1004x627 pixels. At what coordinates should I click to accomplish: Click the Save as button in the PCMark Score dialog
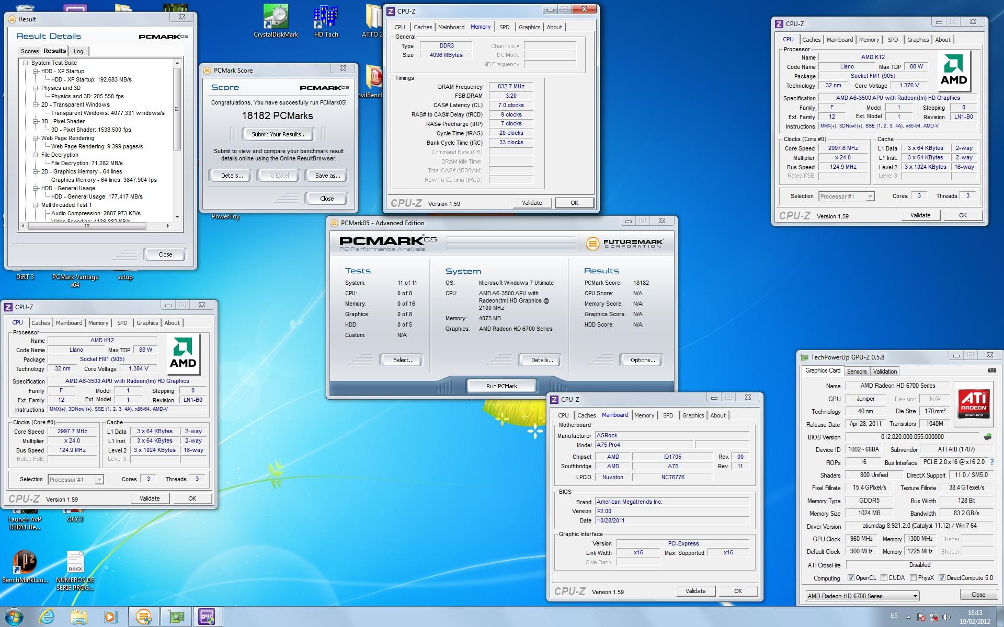pos(327,176)
